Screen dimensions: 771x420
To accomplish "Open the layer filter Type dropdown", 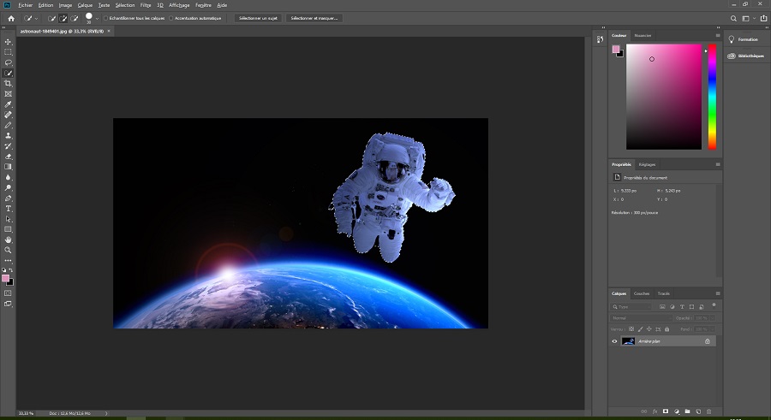I will pyautogui.click(x=632, y=306).
